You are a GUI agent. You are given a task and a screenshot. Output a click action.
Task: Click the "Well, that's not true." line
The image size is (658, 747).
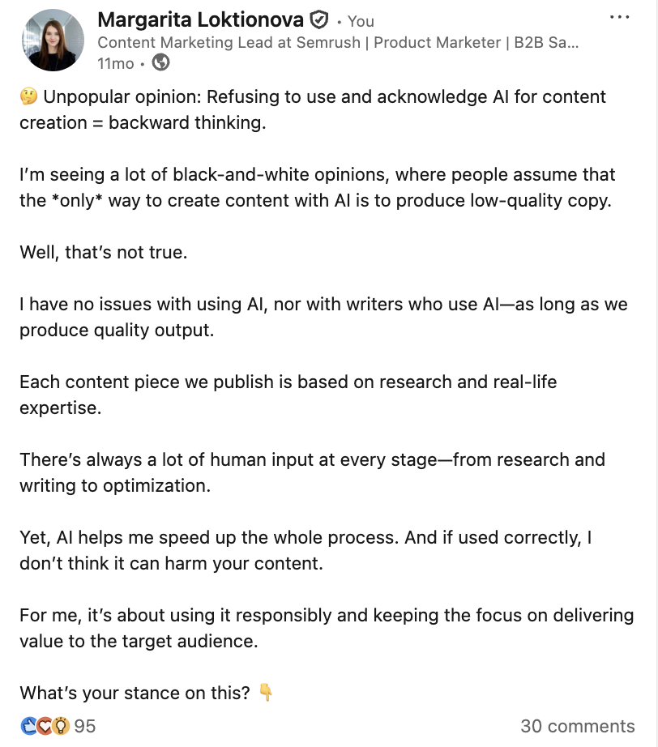click(103, 252)
